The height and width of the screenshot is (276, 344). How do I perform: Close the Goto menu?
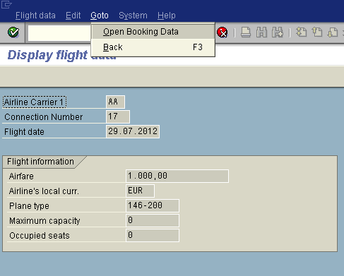[x=100, y=16]
